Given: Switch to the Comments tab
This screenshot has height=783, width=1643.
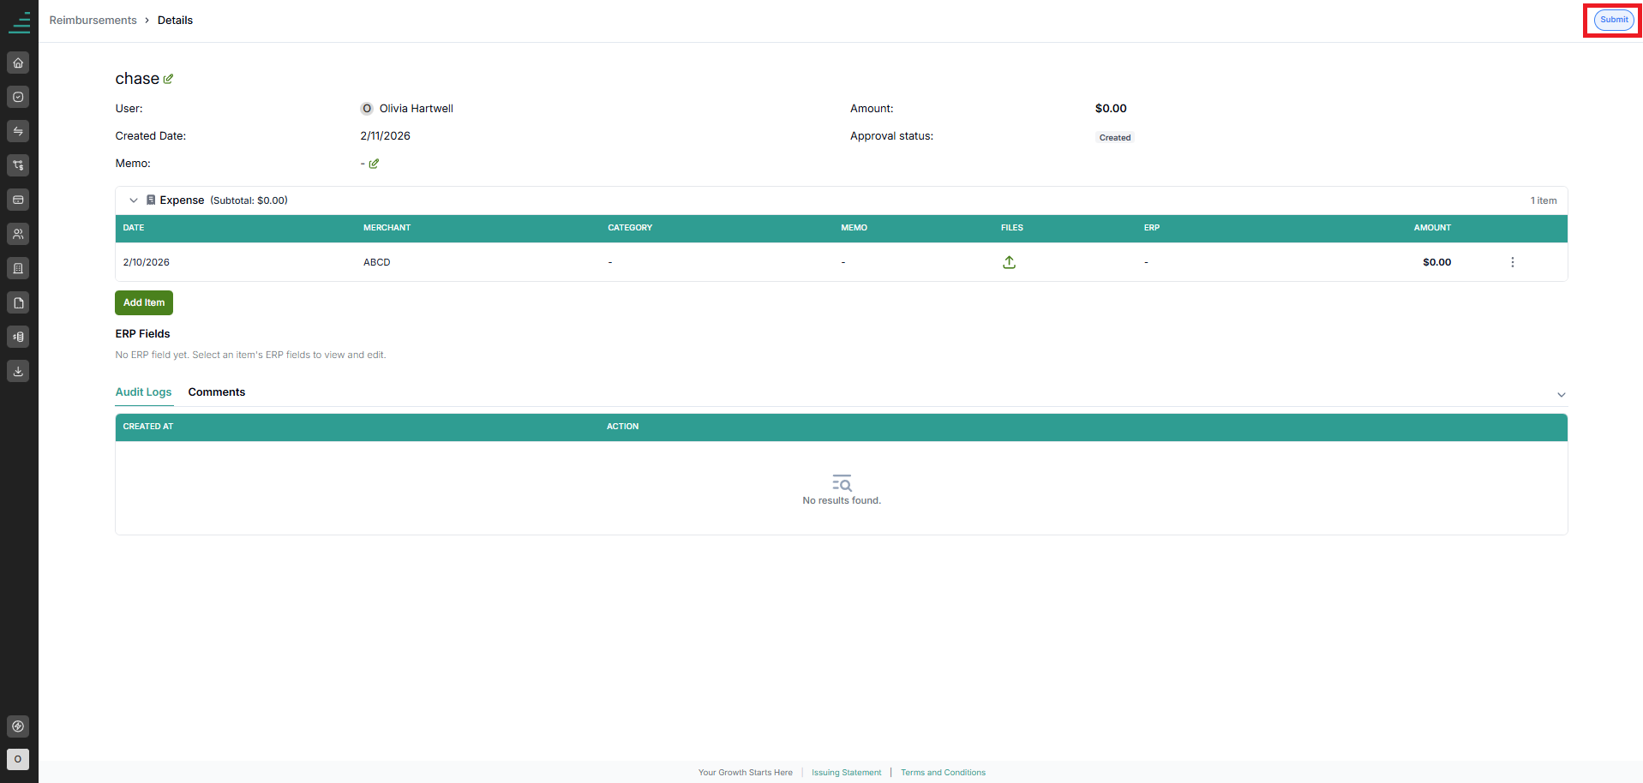Looking at the screenshot, I should [x=217, y=392].
